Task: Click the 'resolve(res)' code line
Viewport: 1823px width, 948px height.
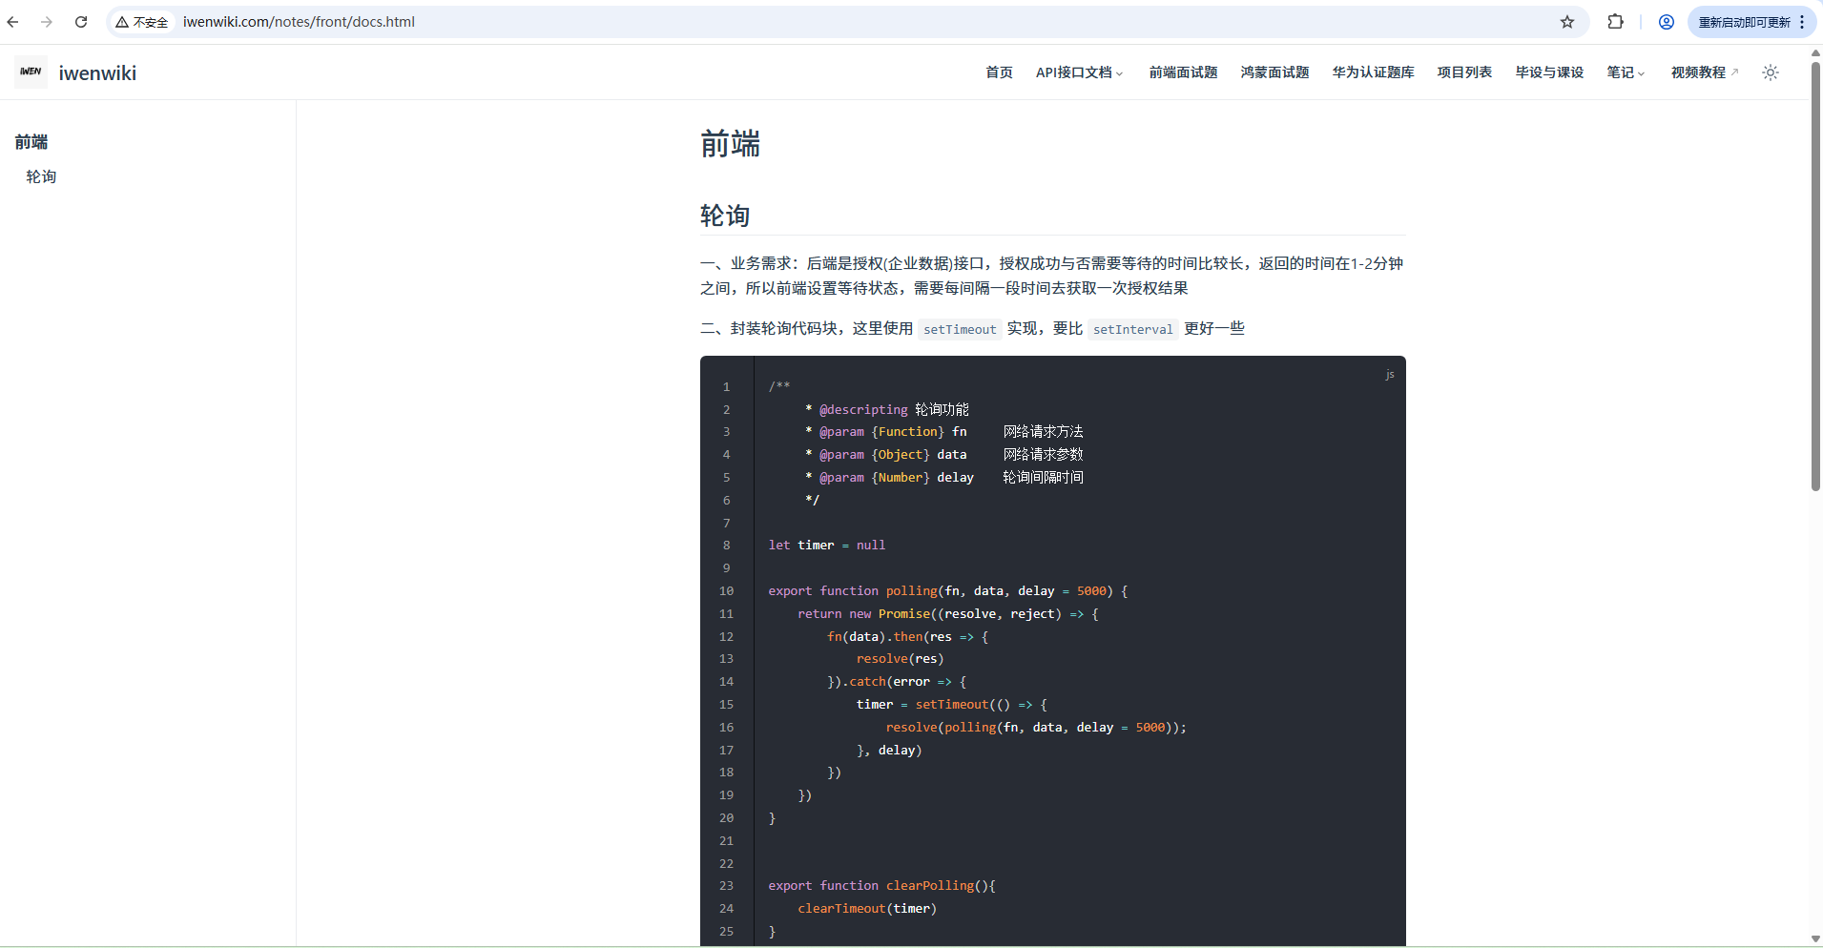Action: tap(900, 659)
